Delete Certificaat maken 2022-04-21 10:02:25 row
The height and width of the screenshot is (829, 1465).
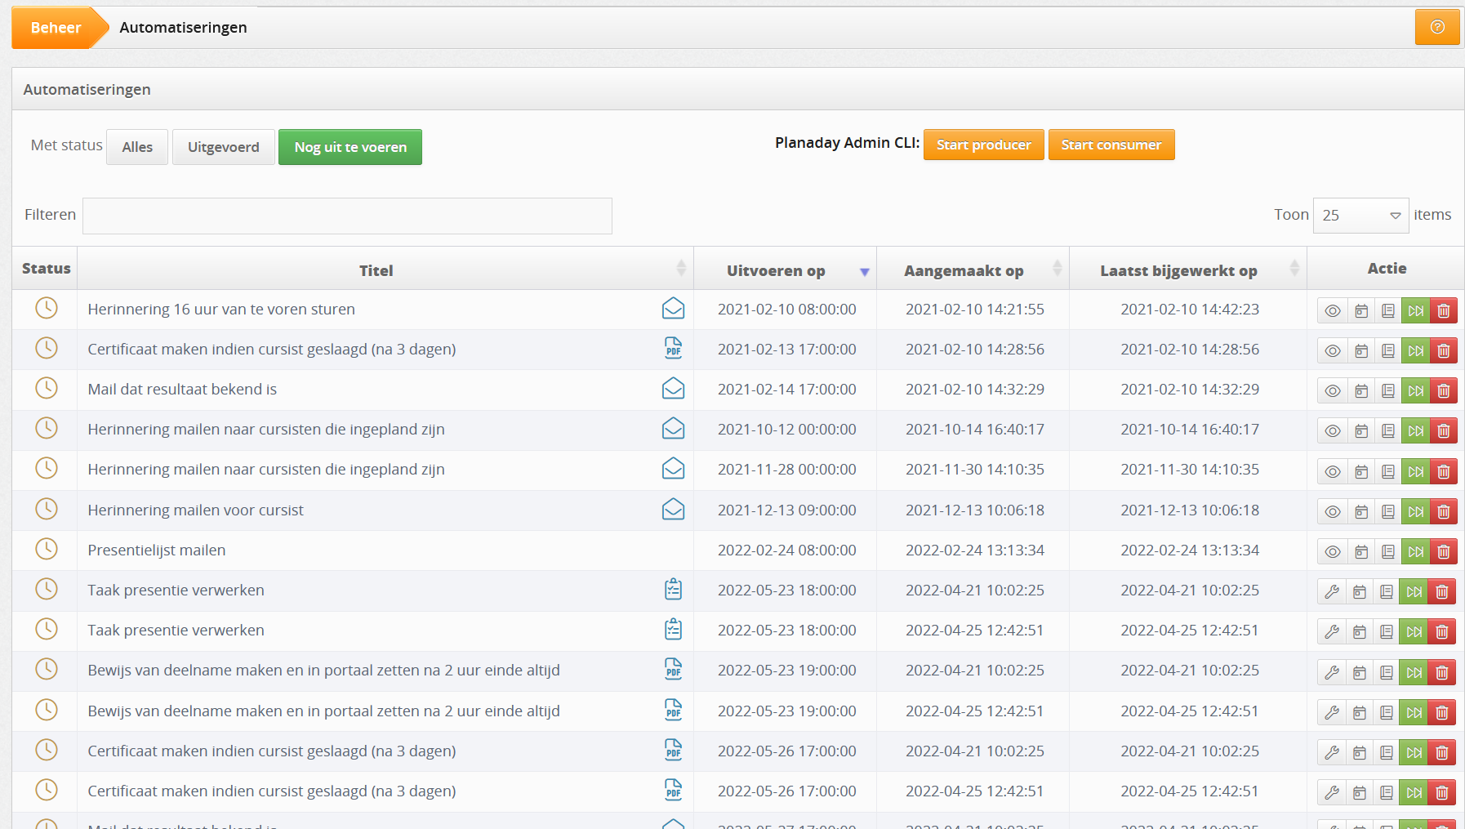(1442, 752)
